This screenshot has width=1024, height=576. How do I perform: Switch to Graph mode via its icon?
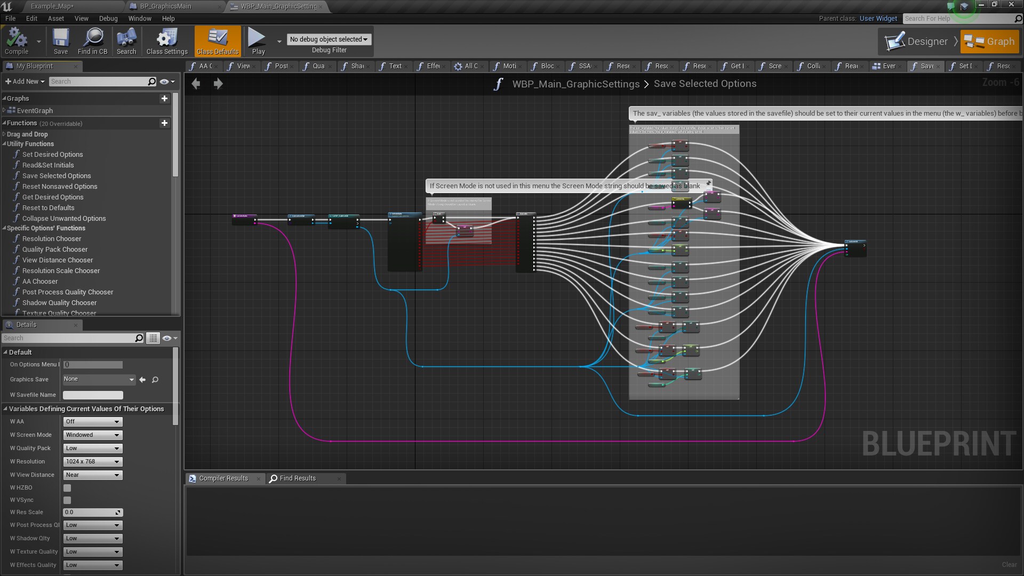(x=989, y=41)
